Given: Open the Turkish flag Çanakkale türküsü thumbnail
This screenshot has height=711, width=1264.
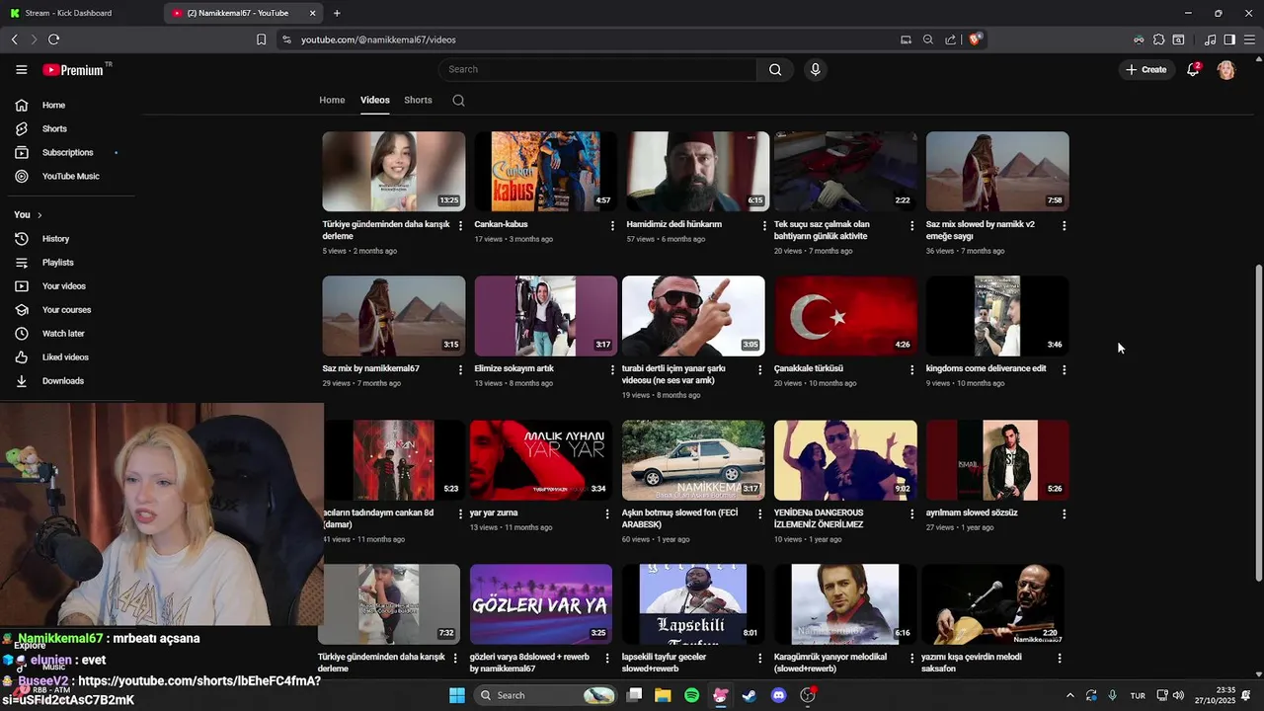Looking at the screenshot, I should pos(845,315).
